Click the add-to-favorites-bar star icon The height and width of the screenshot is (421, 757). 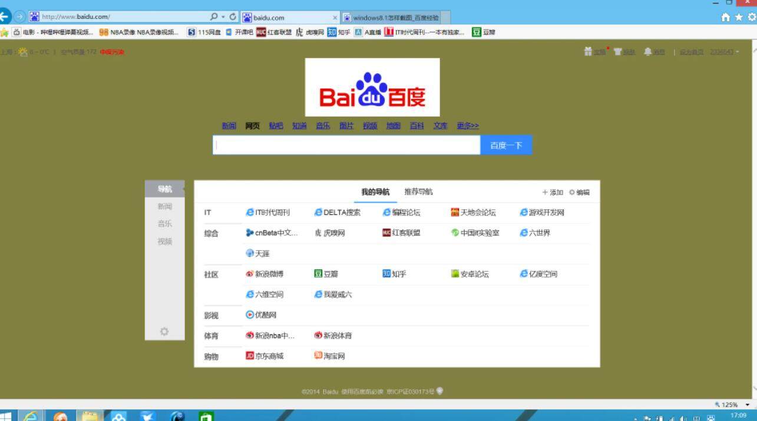(5, 32)
